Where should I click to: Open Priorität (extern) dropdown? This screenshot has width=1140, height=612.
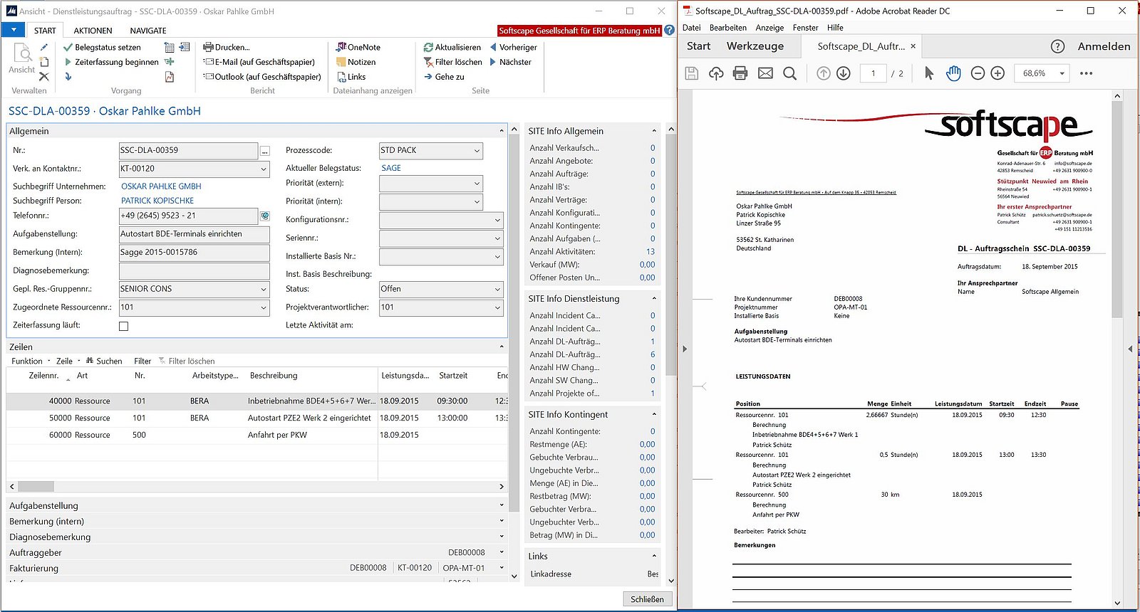point(477,184)
